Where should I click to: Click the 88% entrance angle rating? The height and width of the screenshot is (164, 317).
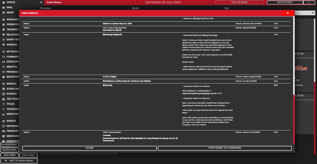coord(276,85)
